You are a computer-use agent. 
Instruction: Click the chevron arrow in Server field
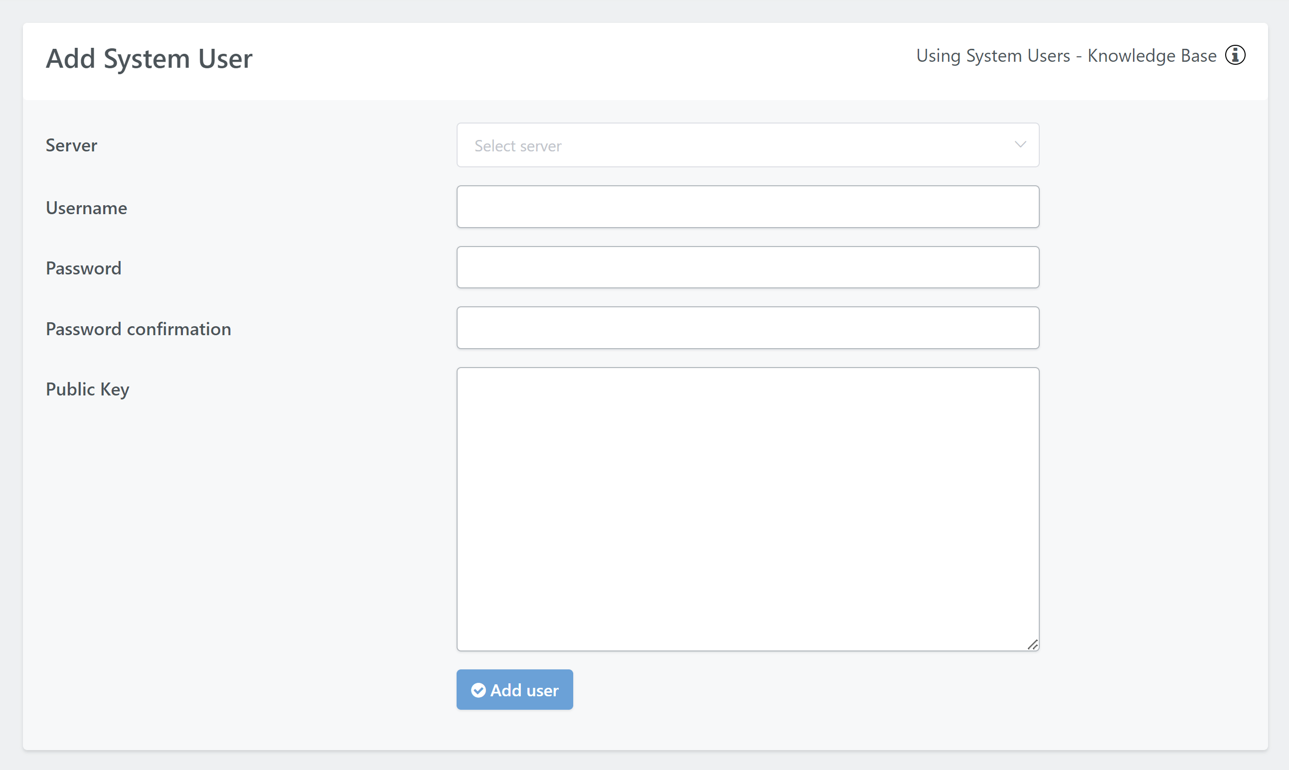pos(1020,145)
